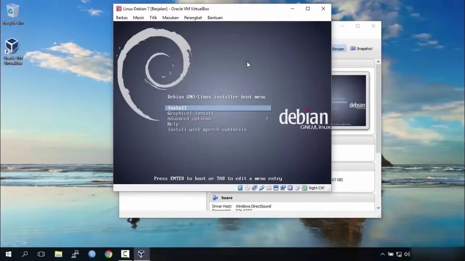Screen dimensions: 465x261
Task: Select Oracle VM VirtualBox desktop shortcut
Action: [x=13, y=51]
